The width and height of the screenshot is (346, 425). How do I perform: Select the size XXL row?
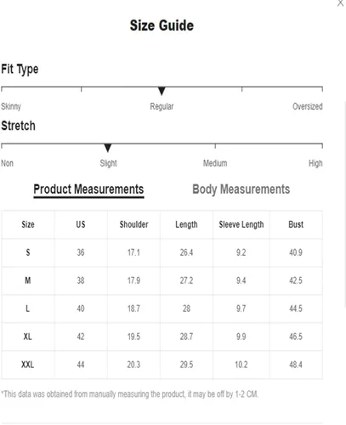click(162, 365)
